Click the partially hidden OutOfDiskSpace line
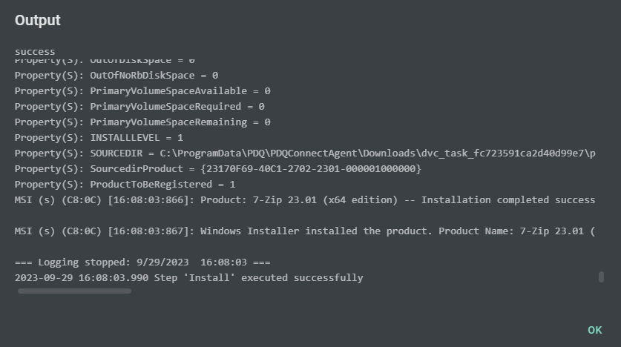621x347 pixels. point(105,61)
